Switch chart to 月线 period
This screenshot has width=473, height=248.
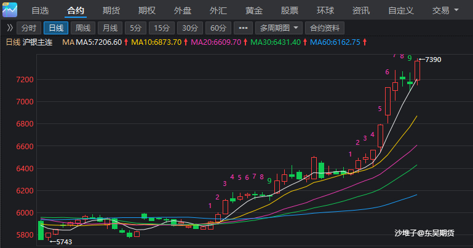110,28
